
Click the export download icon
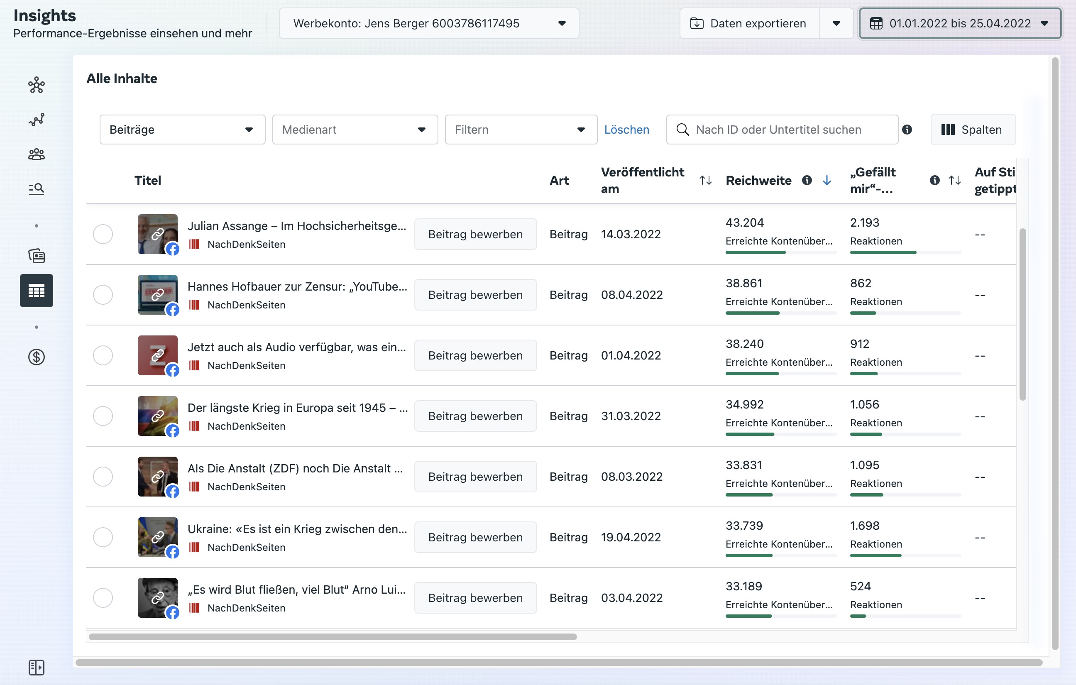(697, 23)
